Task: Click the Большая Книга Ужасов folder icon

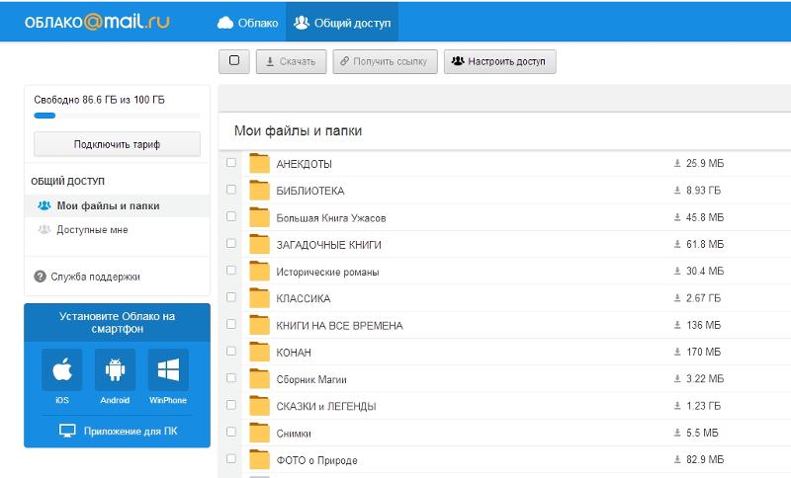Action: click(260, 217)
